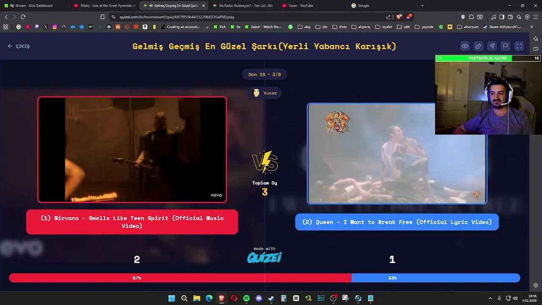
Task: Click the red 67% vote bar
Action: click(180, 278)
